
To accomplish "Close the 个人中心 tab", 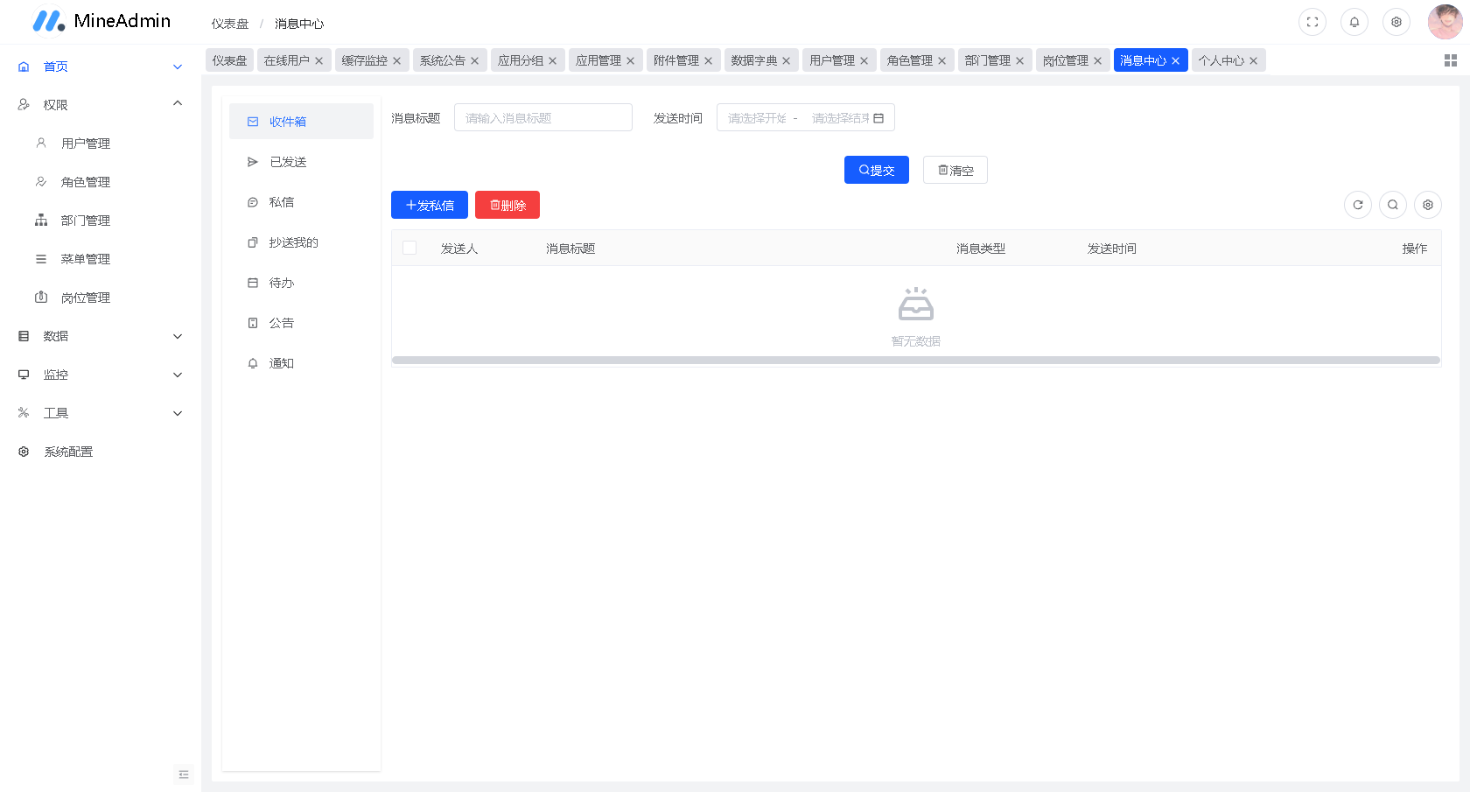I will [x=1254, y=60].
